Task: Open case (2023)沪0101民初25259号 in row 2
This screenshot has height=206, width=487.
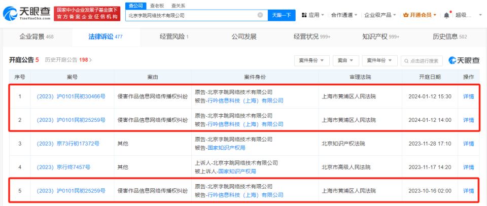Action: [x=71, y=120]
